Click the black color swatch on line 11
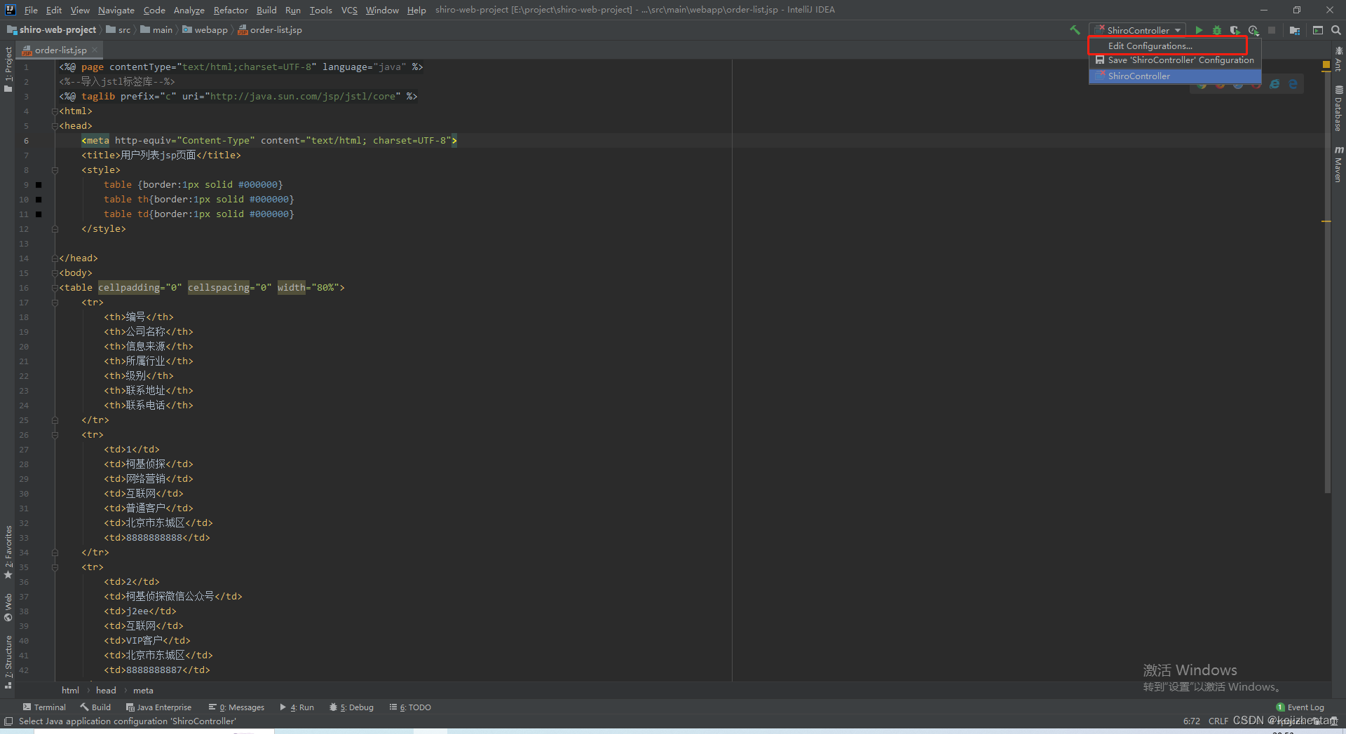Screen dimensions: 1346x734 tap(39, 214)
